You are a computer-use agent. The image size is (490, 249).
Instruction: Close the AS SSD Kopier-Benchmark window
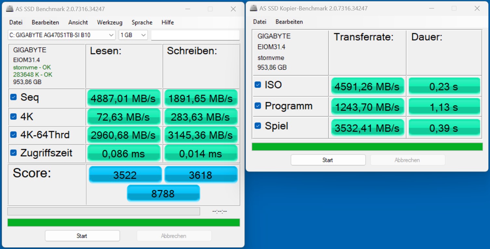click(x=477, y=8)
